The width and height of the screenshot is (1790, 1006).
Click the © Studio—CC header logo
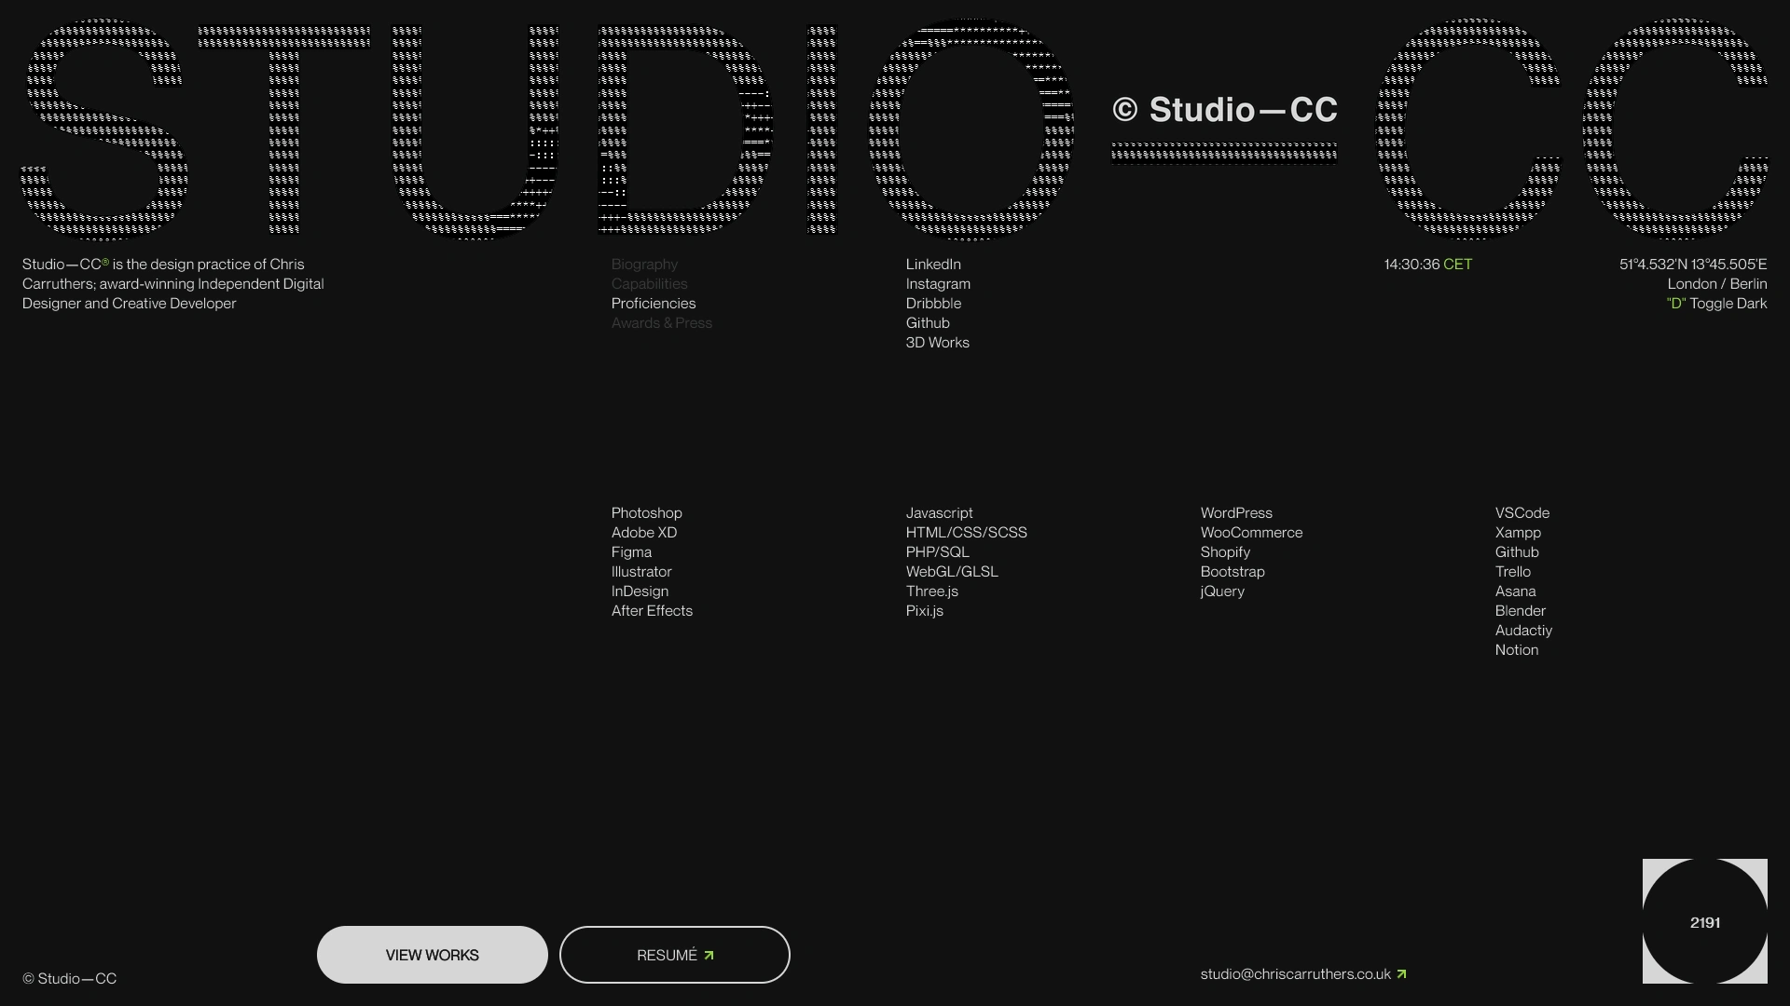(1224, 110)
